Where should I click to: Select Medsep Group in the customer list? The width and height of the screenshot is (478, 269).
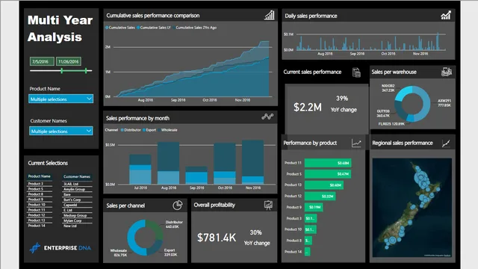pos(75,215)
